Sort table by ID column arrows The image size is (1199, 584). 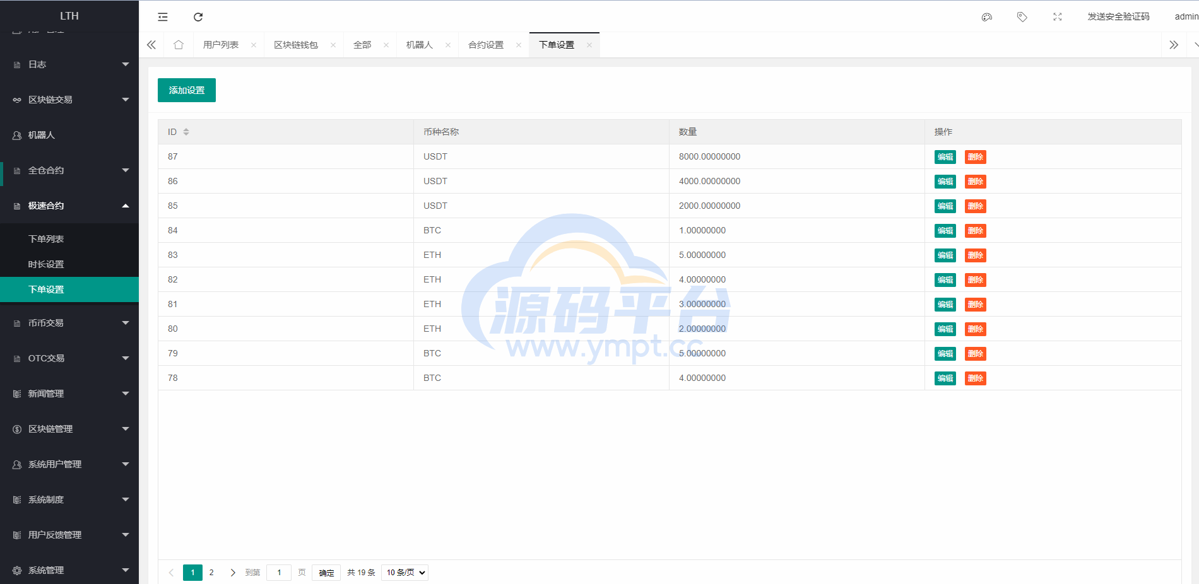coord(186,132)
